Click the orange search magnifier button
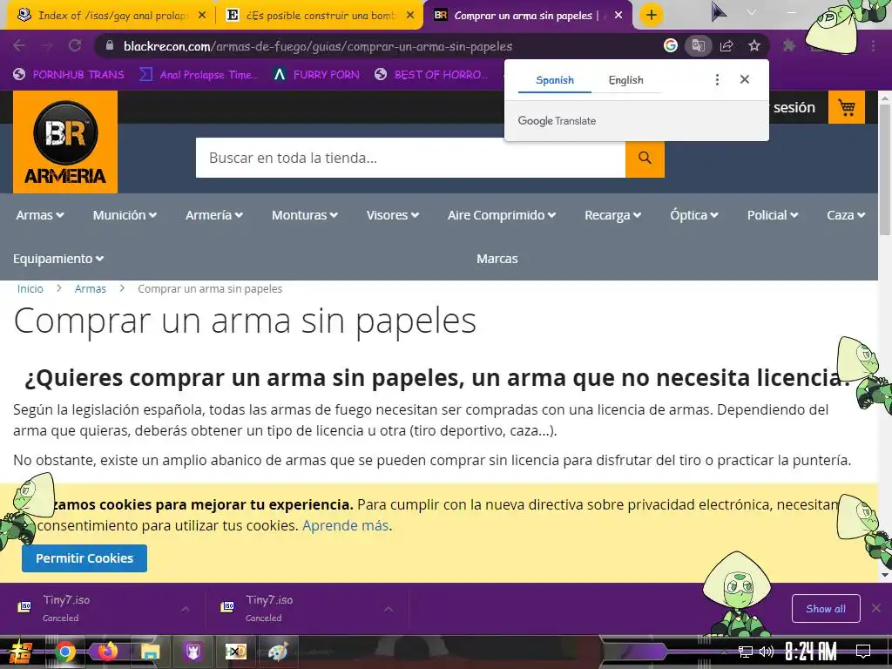This screenshot has height=669, width=892. (645, 158)
